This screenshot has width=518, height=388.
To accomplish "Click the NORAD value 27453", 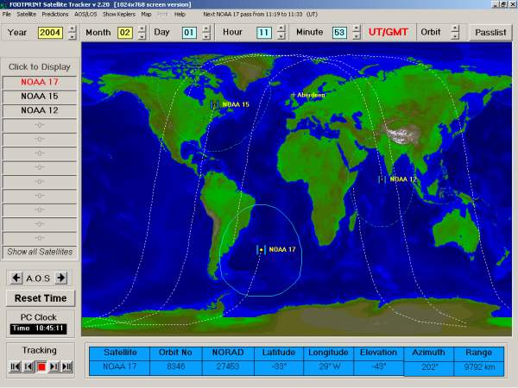I will pos(228,367).
